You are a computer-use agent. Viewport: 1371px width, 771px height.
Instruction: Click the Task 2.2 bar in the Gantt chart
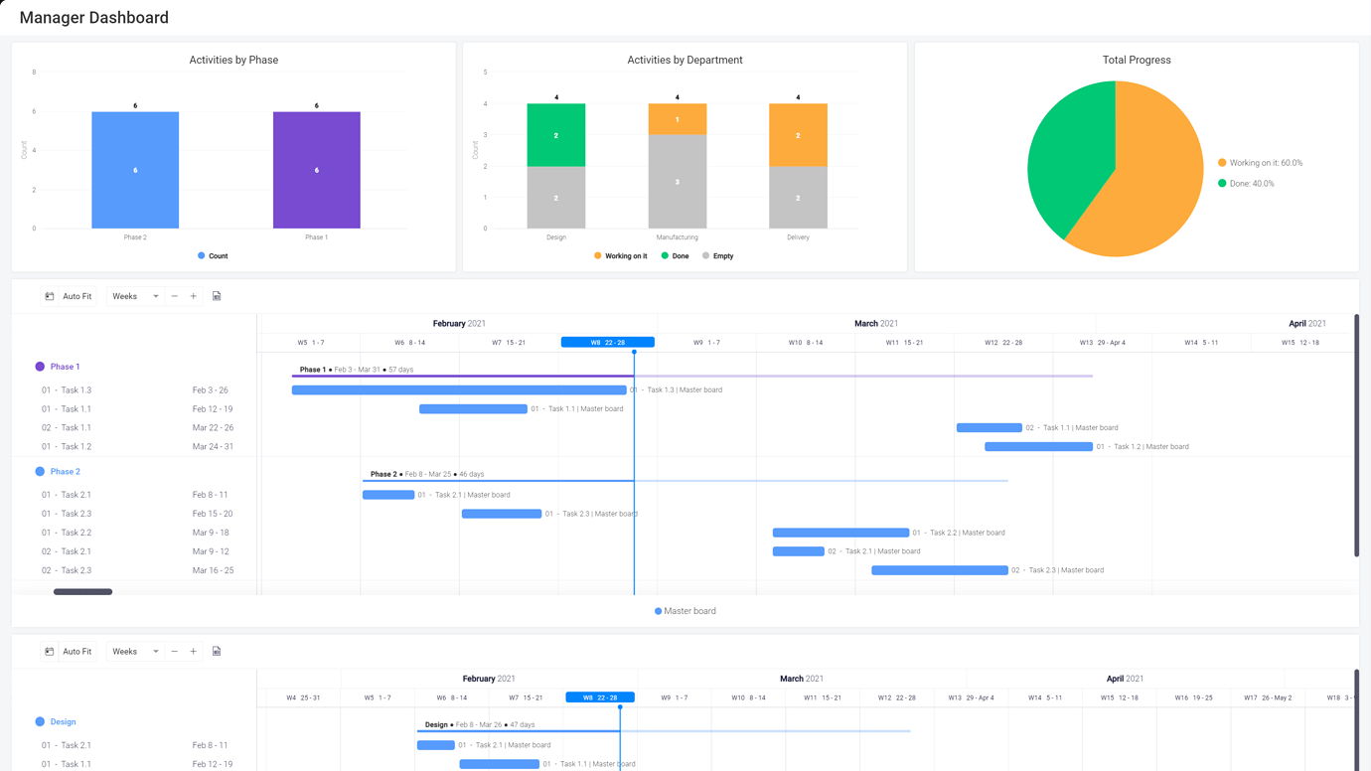coord(839,532)
